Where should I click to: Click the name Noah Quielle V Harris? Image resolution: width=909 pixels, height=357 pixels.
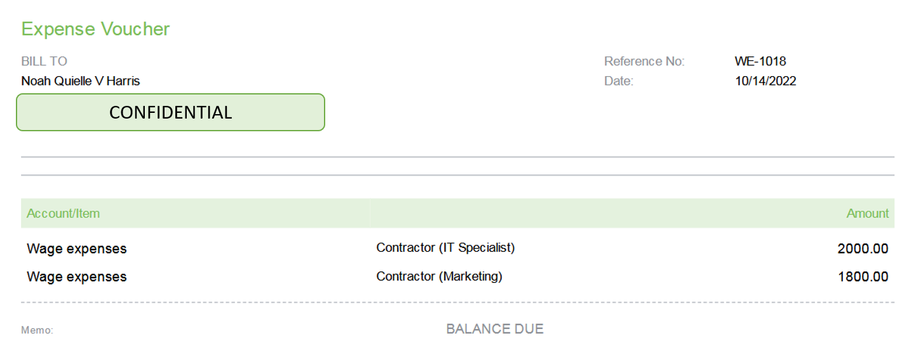81,81
